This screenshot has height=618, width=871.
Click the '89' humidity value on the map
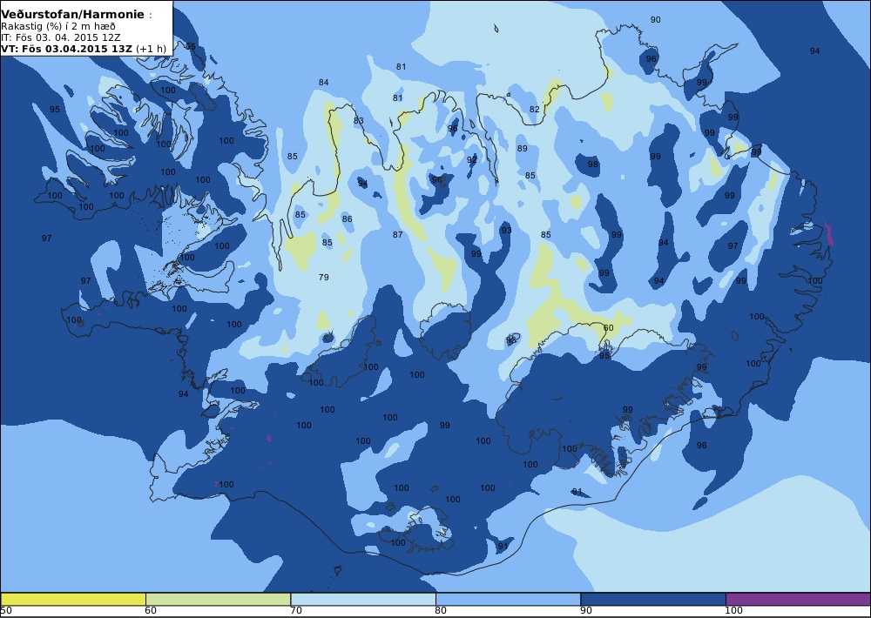click(522, 148)
